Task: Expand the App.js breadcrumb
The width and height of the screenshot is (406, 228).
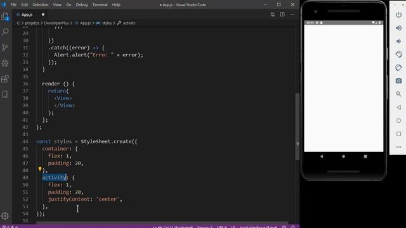Action: click(85, 23)
